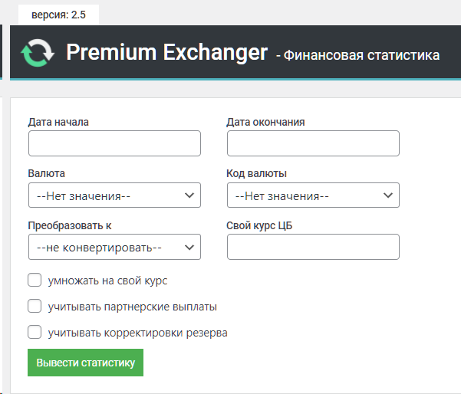This screenshot has height=394, width=461.
Task: Click the Свой курс ЦБ label text
Action: [260, 225]
